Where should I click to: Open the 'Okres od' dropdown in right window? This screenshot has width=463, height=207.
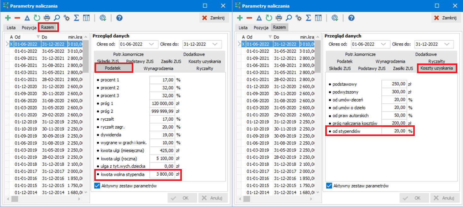[384, 44]
